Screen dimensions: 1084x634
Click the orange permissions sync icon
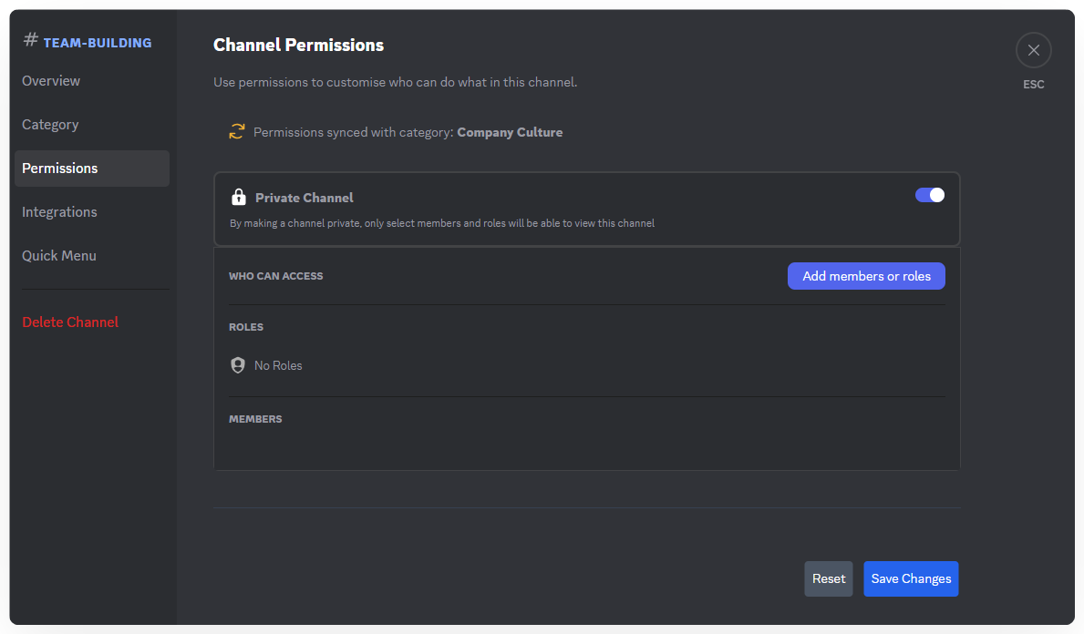237,132
